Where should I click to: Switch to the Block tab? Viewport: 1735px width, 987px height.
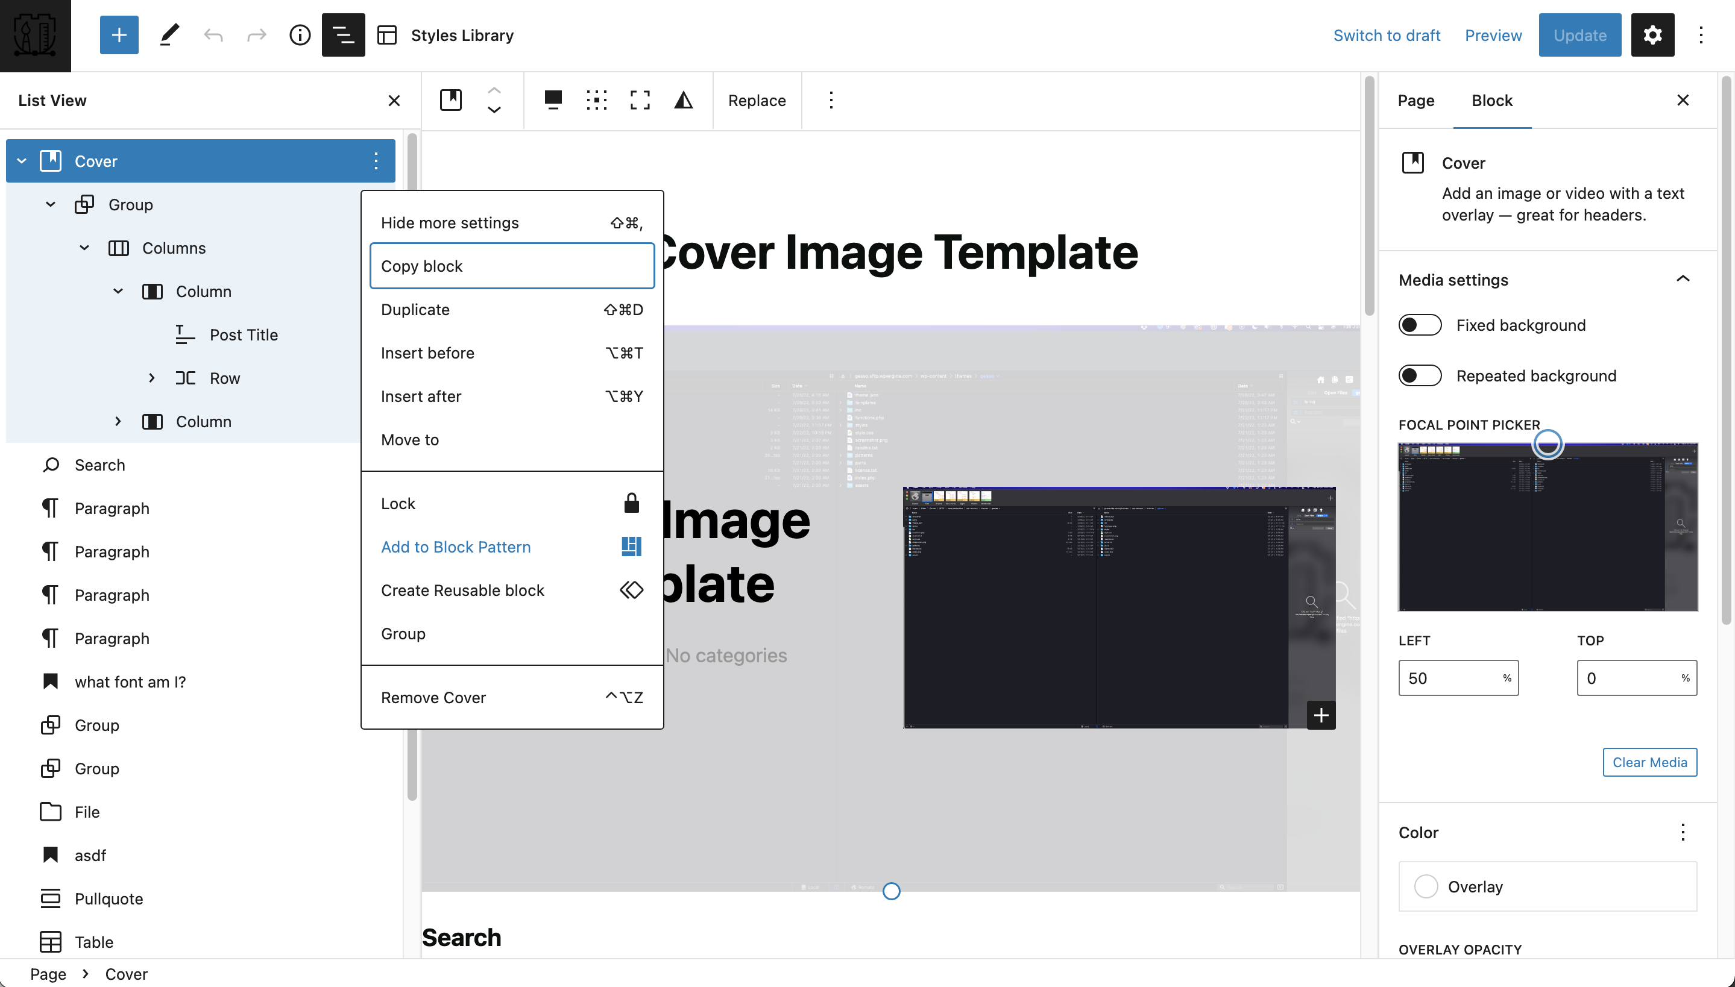point(1491,100)
